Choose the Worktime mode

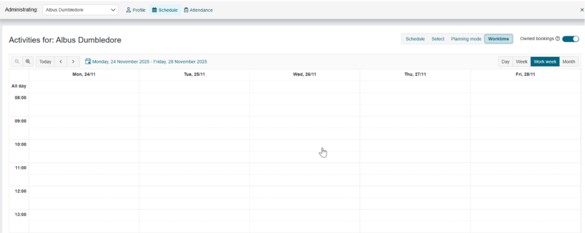point(498,39)
